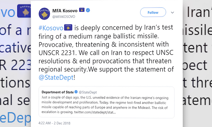Viewport: 212px width, 127px height.
Task: Click the quoted tweet body about missile development
Action: (105, 105)
